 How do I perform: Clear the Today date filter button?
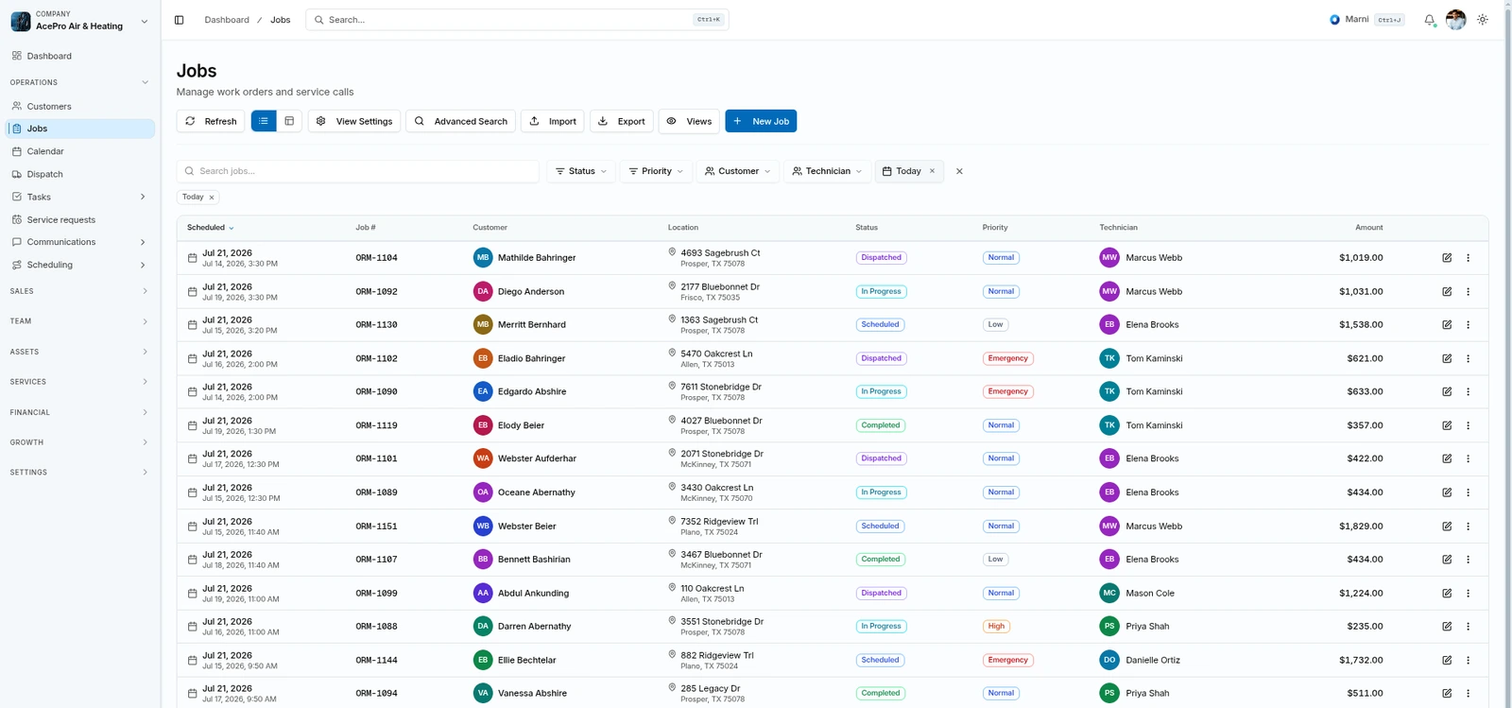coord(932,171)
